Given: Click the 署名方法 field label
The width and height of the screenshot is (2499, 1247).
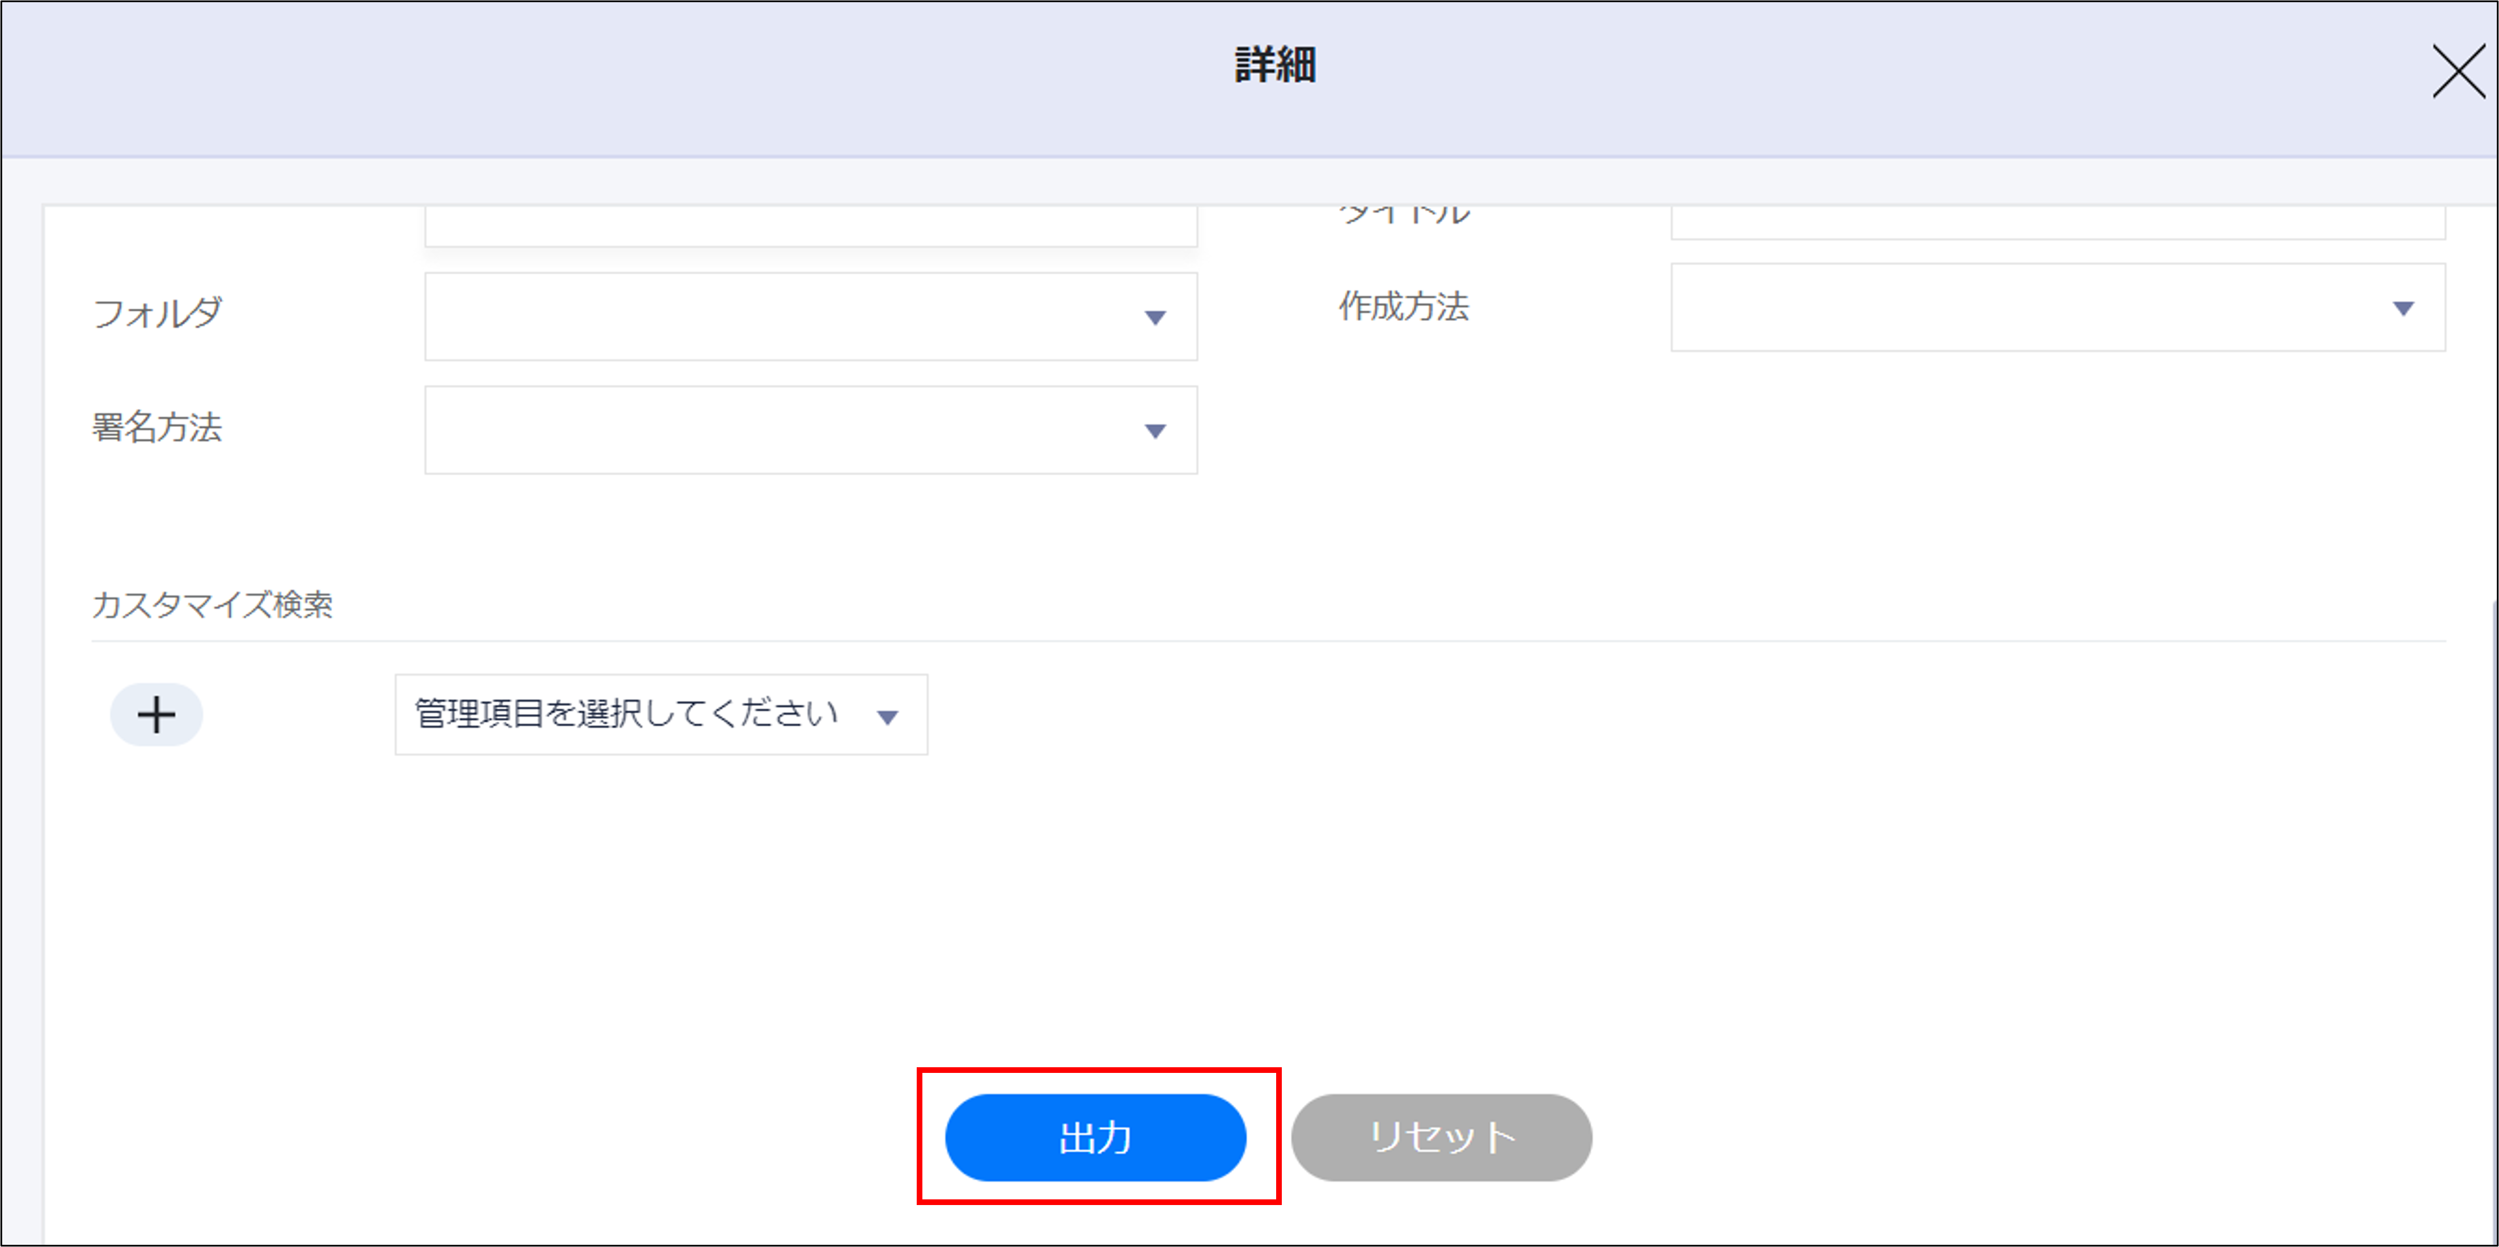Looking at the screenshot, I should tap(157, 427).
